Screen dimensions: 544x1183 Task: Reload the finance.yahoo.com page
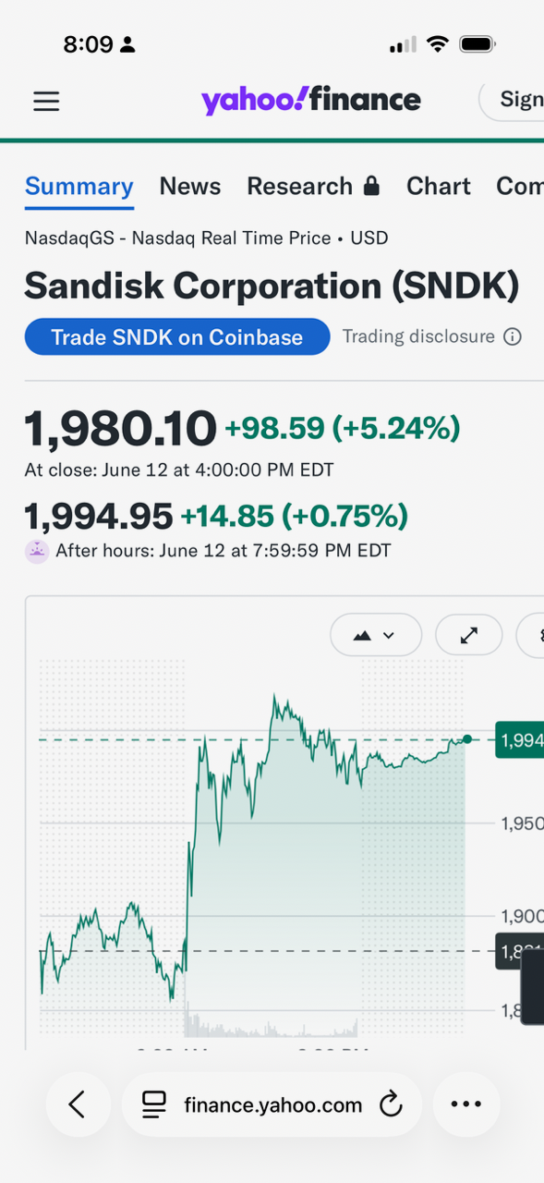coord(391,1104)
